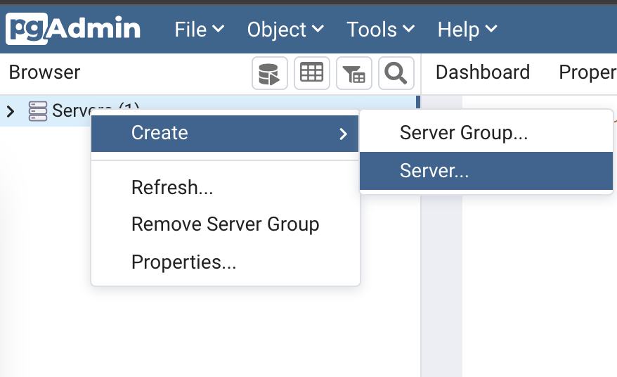Switch to the Properties tab

(x=587, y=72)
